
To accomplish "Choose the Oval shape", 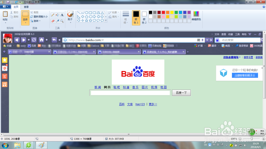I will click(86, 13).
